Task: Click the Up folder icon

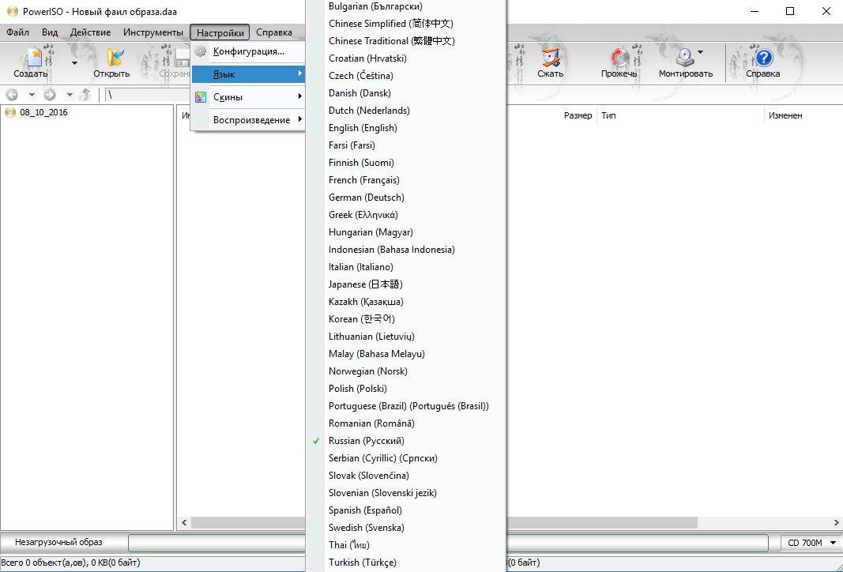Action: tap(85, 95)
